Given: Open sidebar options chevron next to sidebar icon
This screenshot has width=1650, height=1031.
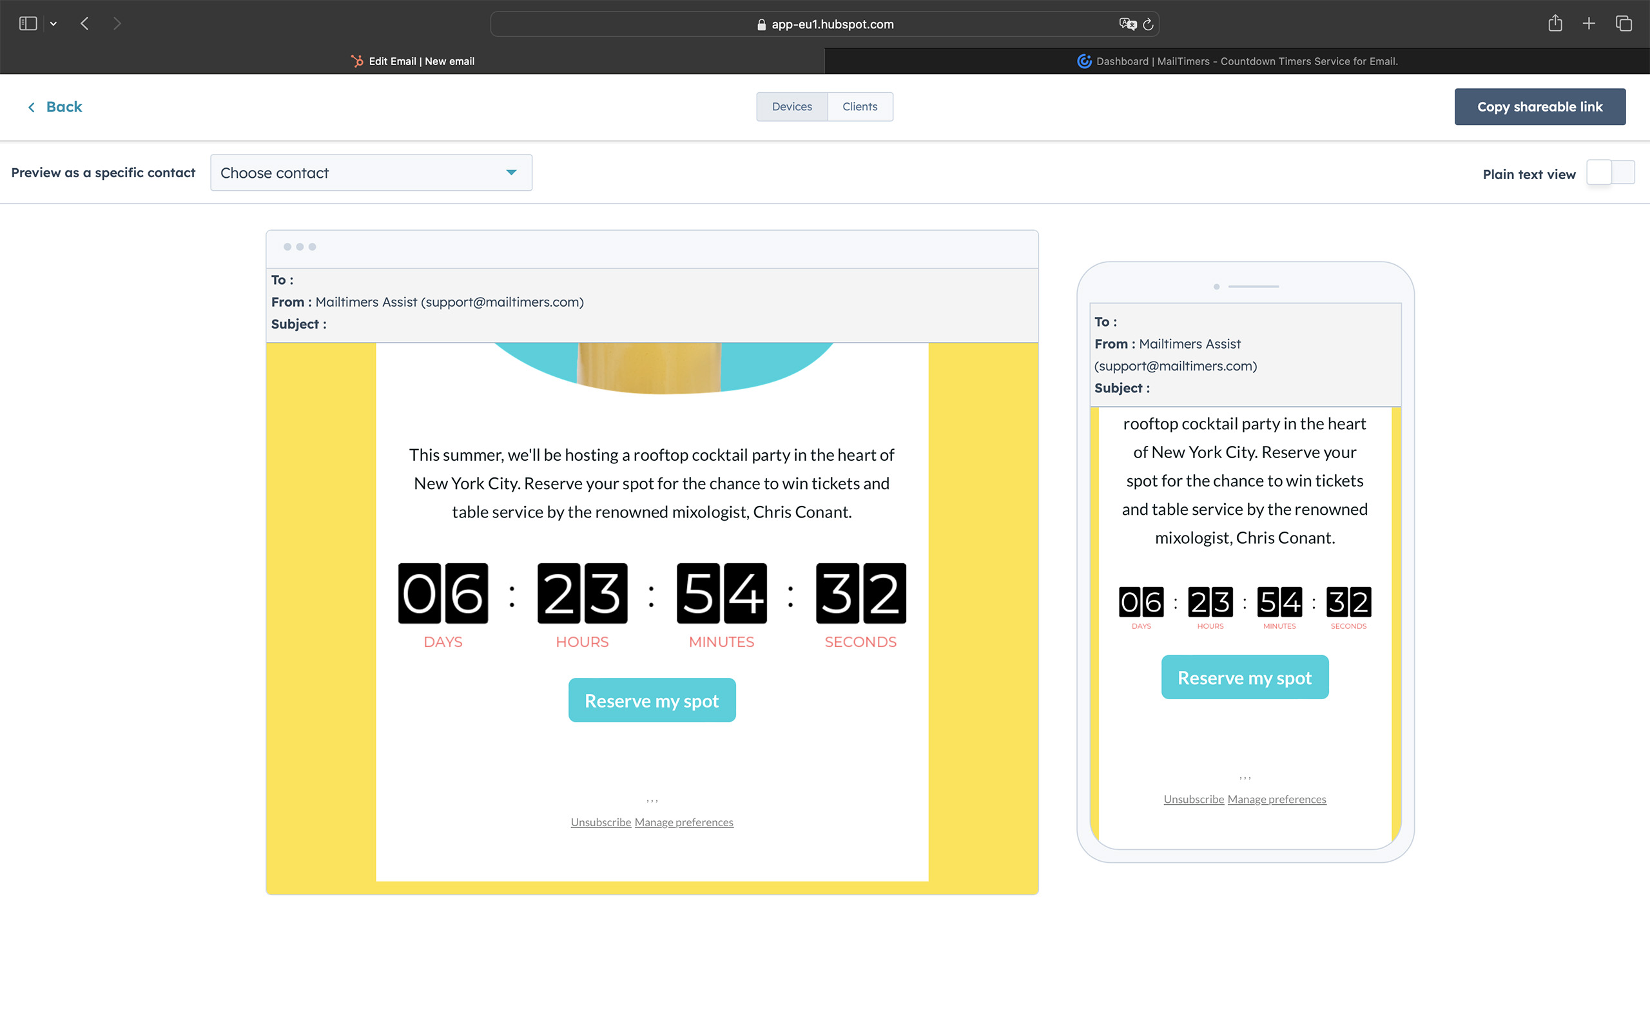Looking at the screenshot, I should pyautogui.click(x=53, y=24).
